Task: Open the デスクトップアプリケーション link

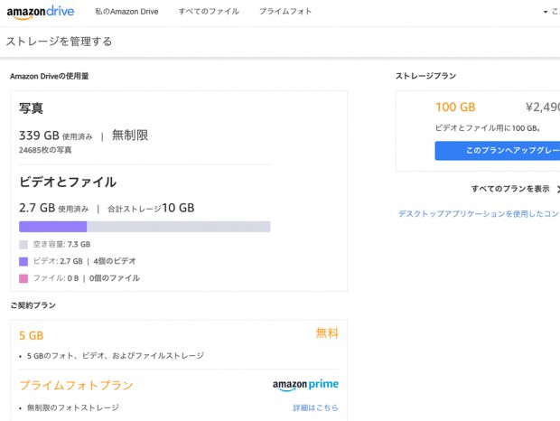Action: 479,214
